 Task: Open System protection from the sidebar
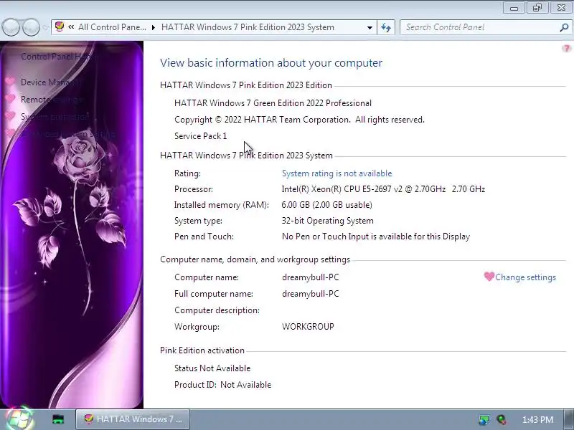[x=55, y=117]
